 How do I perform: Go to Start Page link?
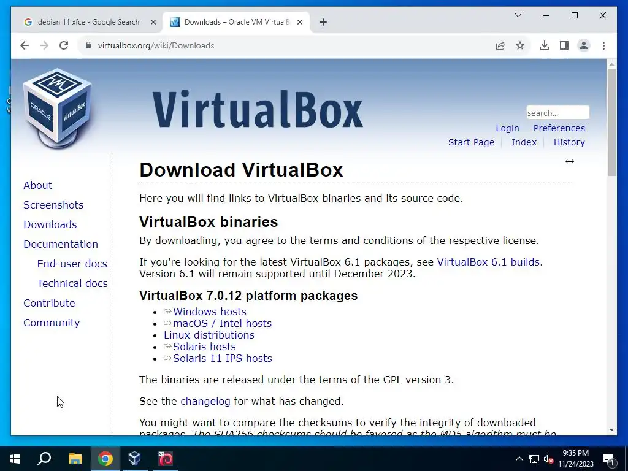[471, 142]
